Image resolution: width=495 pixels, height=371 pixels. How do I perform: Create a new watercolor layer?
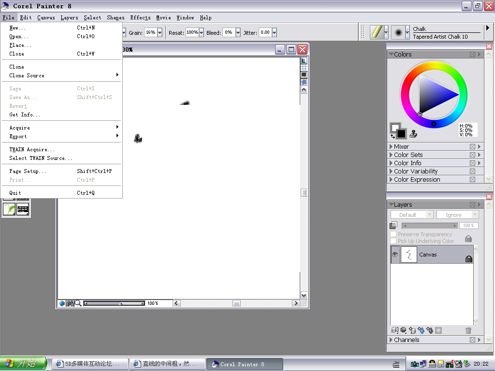pos(421,330)
